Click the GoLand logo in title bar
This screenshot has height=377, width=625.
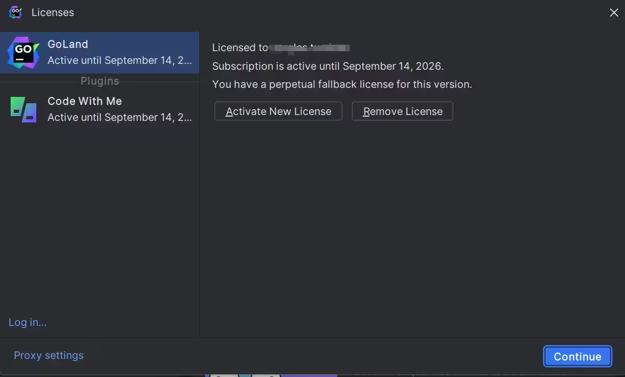[15, 12]
